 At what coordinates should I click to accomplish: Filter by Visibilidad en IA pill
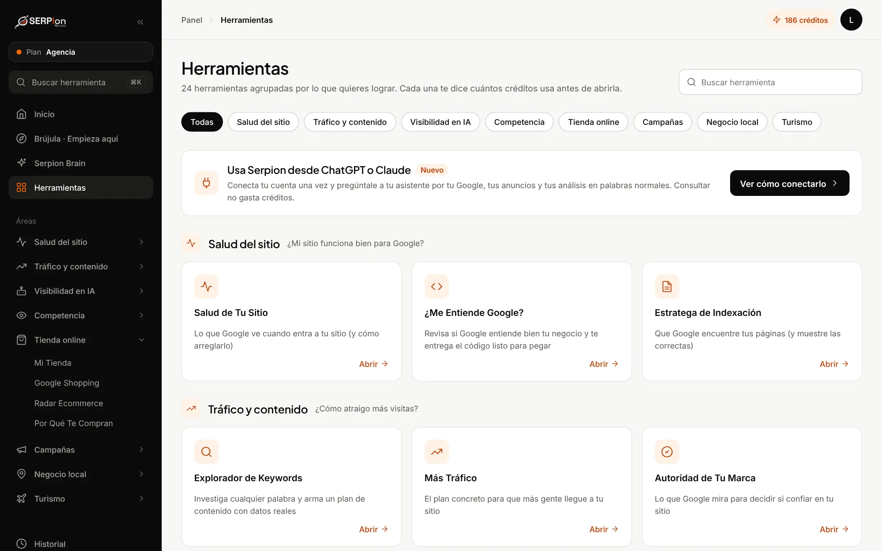point(440,122)
